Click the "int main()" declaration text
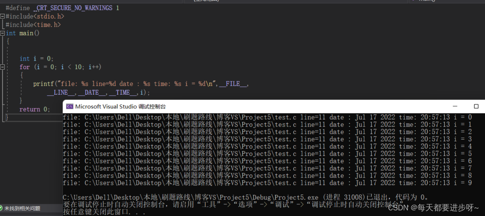The width and height of the screenshot is (485, 216). pyautogui.click(x=23, y=33)
